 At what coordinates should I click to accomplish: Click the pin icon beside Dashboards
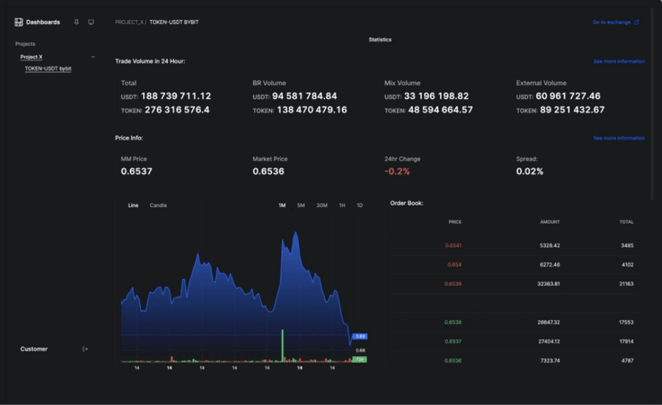coord(76,22)
